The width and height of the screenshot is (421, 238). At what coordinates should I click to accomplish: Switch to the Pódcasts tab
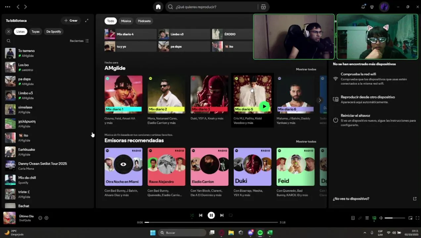(144, 21)
